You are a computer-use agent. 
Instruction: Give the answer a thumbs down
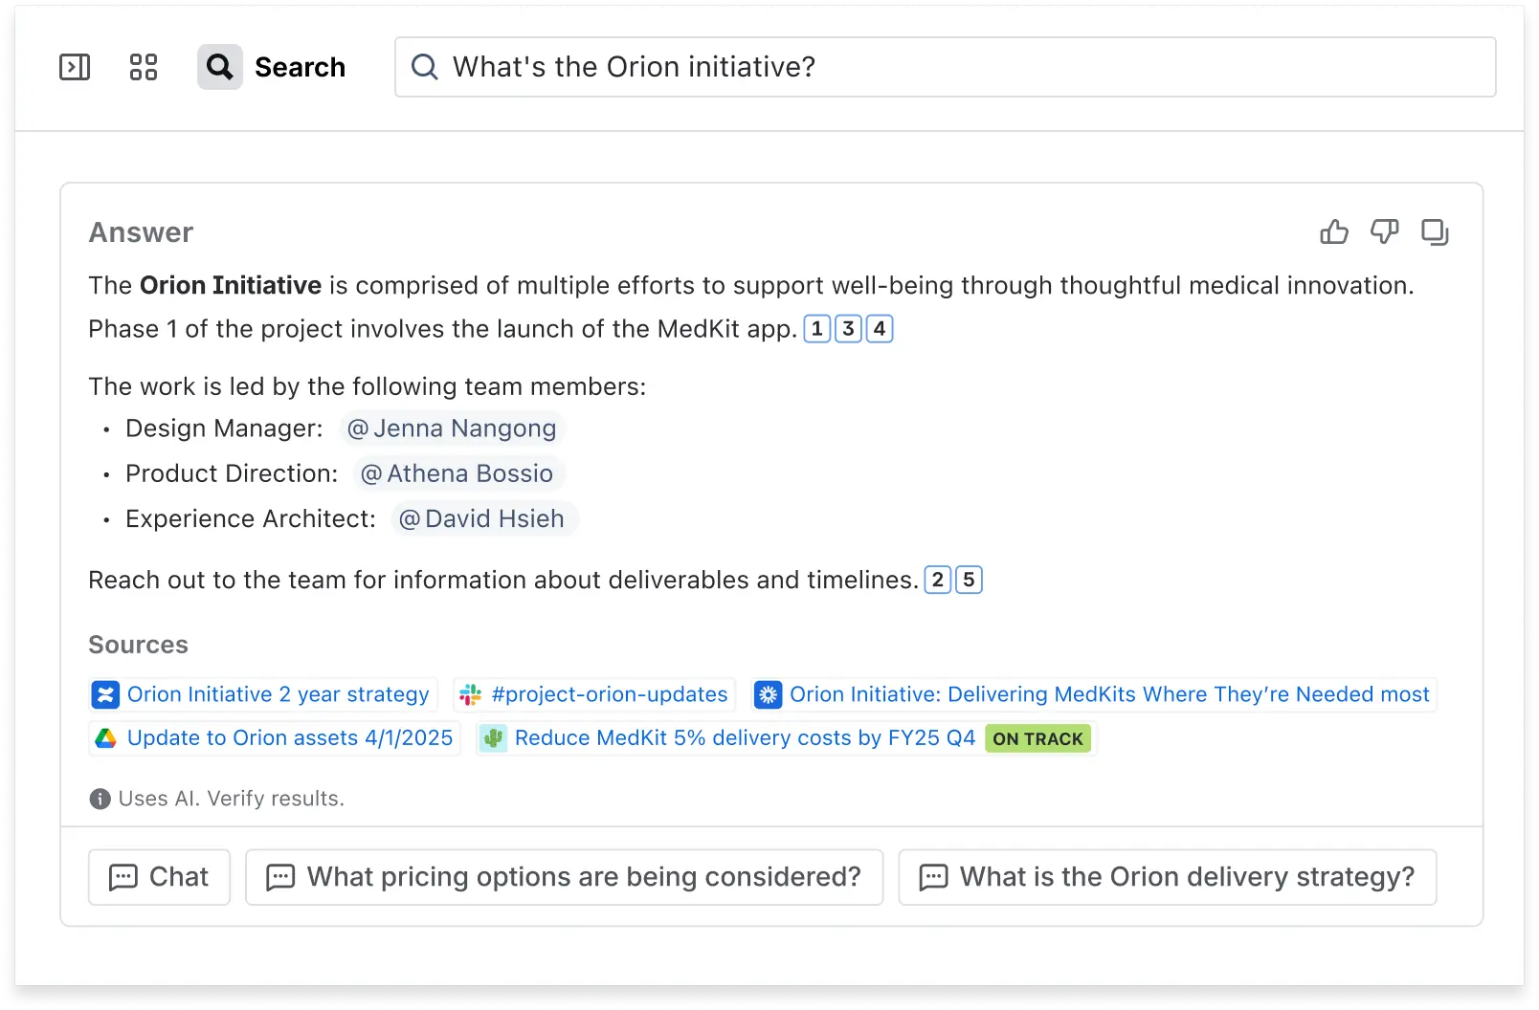coord(1384,232)
